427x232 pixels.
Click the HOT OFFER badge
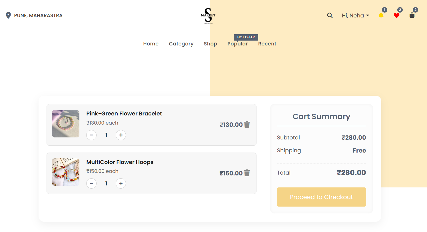click(x=246, y=37)
